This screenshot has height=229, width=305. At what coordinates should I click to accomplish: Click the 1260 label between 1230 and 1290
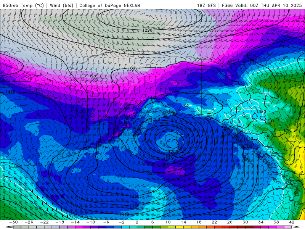[x=168, y=159]
